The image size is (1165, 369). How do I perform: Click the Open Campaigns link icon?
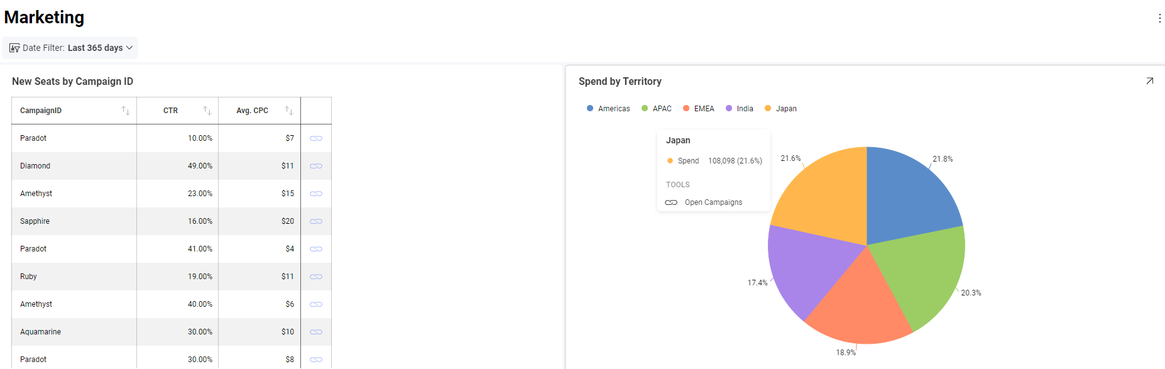671,202
